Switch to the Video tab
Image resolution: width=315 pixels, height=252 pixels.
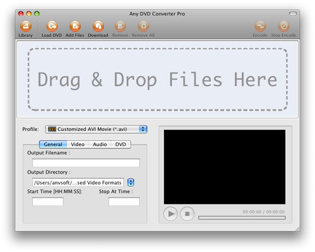[77, 144]
